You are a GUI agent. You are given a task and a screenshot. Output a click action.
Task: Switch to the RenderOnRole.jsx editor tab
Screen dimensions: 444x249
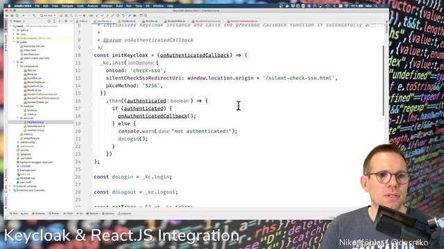pyautogui.click(x=176, y=21)
